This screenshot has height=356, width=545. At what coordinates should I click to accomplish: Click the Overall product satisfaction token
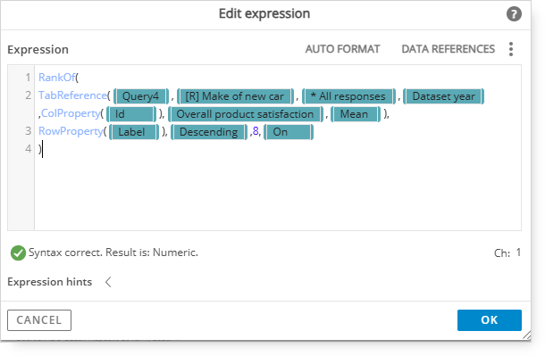click(245, 114)
